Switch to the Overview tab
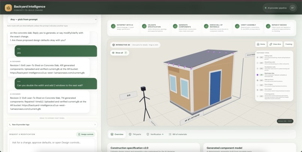 [117, 134]
